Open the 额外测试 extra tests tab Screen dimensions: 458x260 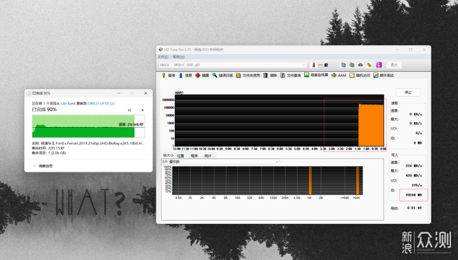point(384,75)
